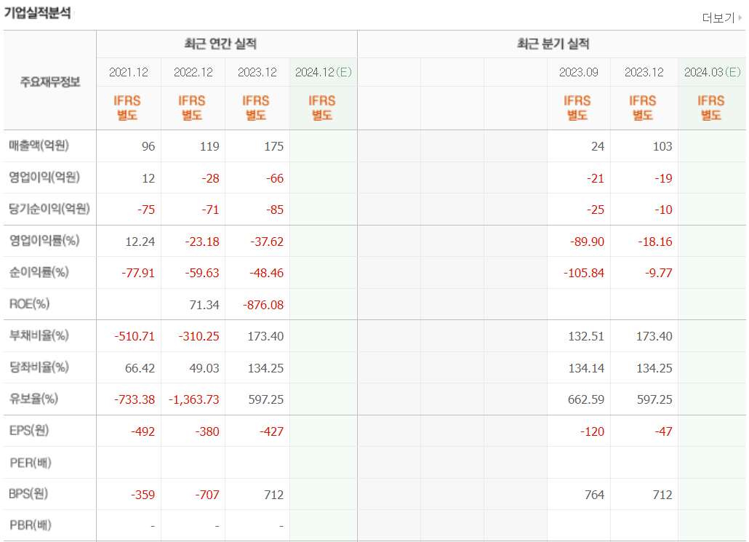
Task: Click the PBR(배) row label
Action: (x=30, y=525)
